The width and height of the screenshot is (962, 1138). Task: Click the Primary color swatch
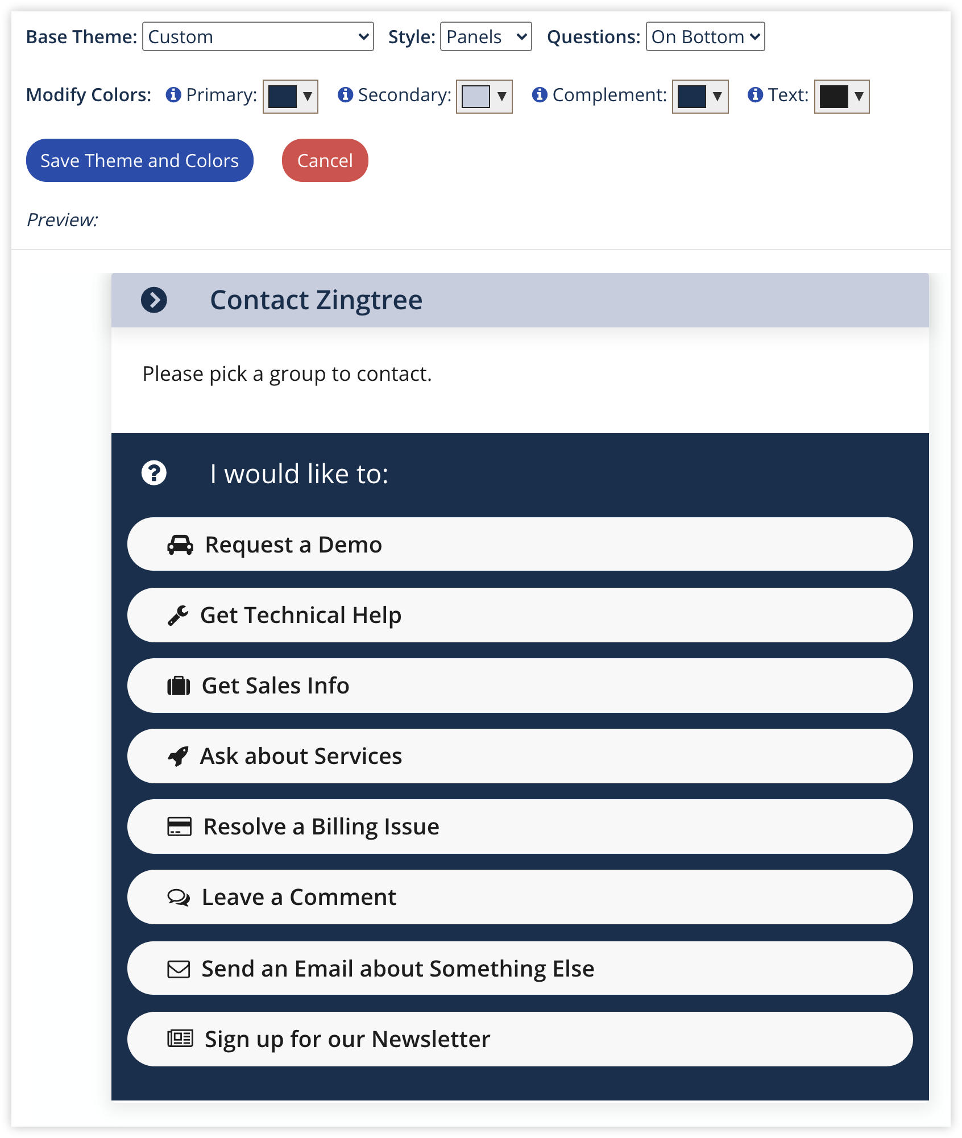(x=283, y=97)
